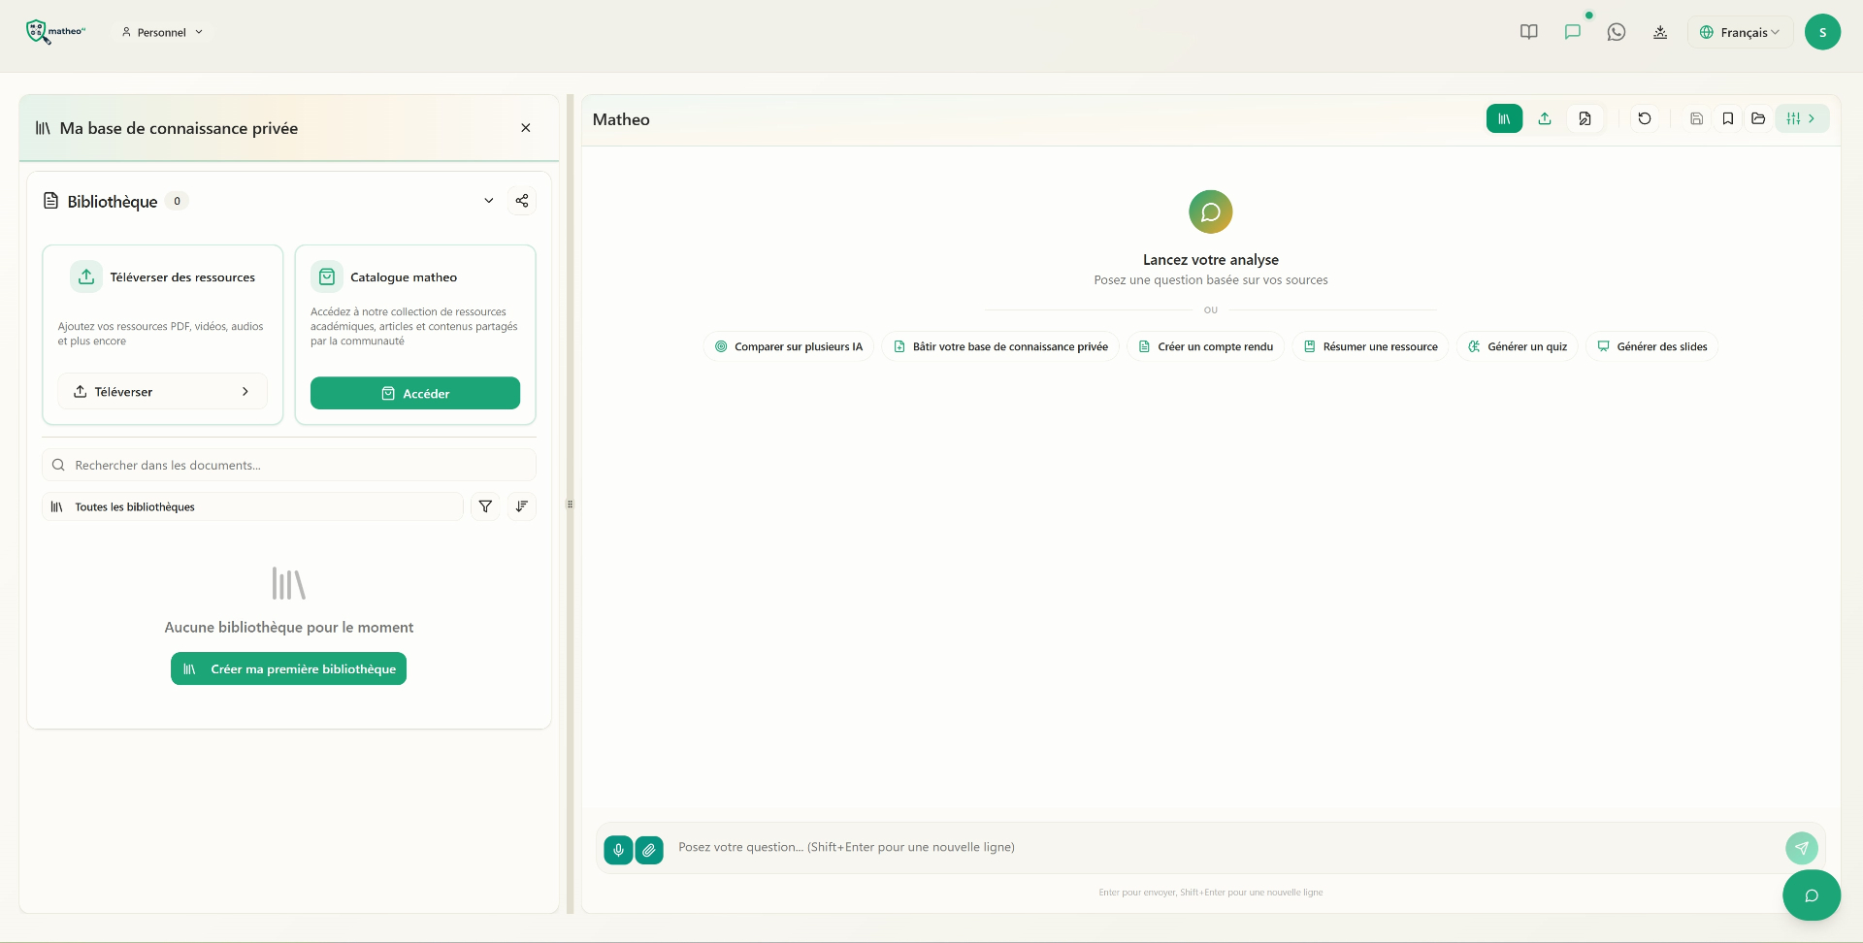The width and height of the screenshot is (1863, 943).
Task: Open the Français language selector
Action: pos(1740,32)
